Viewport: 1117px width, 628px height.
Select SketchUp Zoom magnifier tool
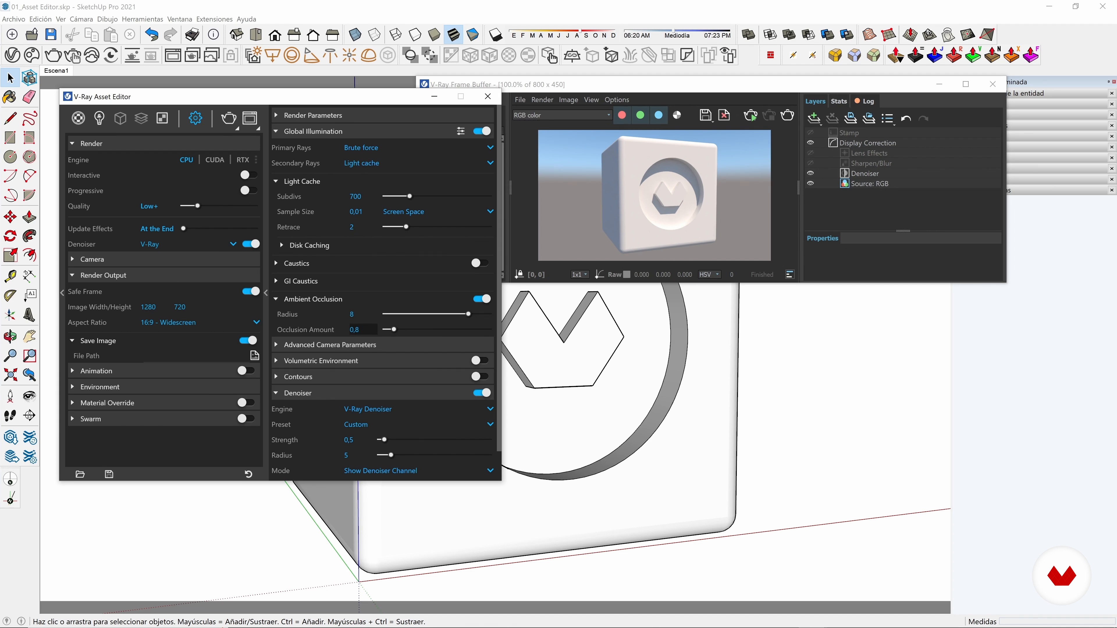(10, 356)
